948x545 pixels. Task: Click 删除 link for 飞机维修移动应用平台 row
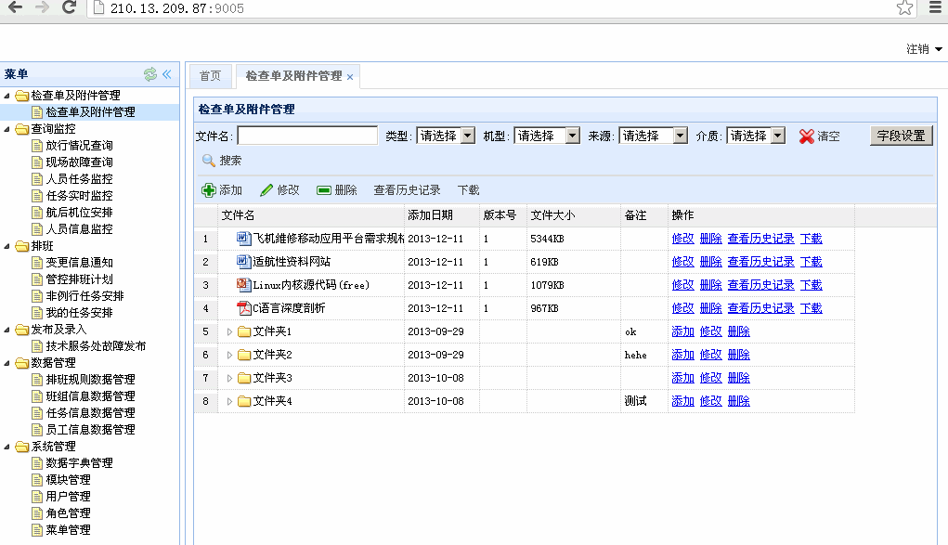pyautogui.click(x=710, y=239)
